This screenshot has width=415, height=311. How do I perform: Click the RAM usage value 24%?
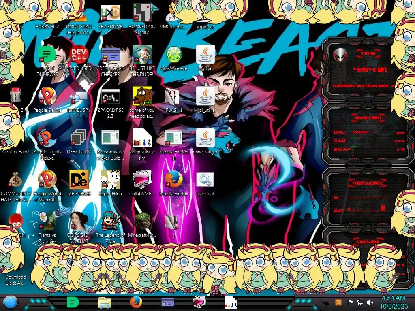pos(400,141)
